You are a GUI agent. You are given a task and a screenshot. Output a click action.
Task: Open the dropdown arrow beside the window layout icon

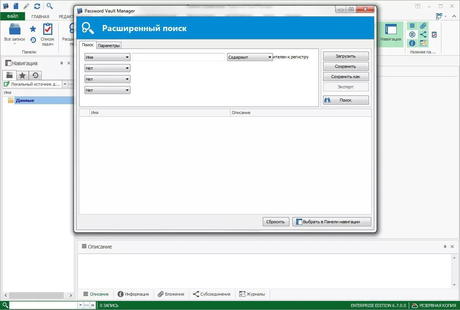point(445,16)
